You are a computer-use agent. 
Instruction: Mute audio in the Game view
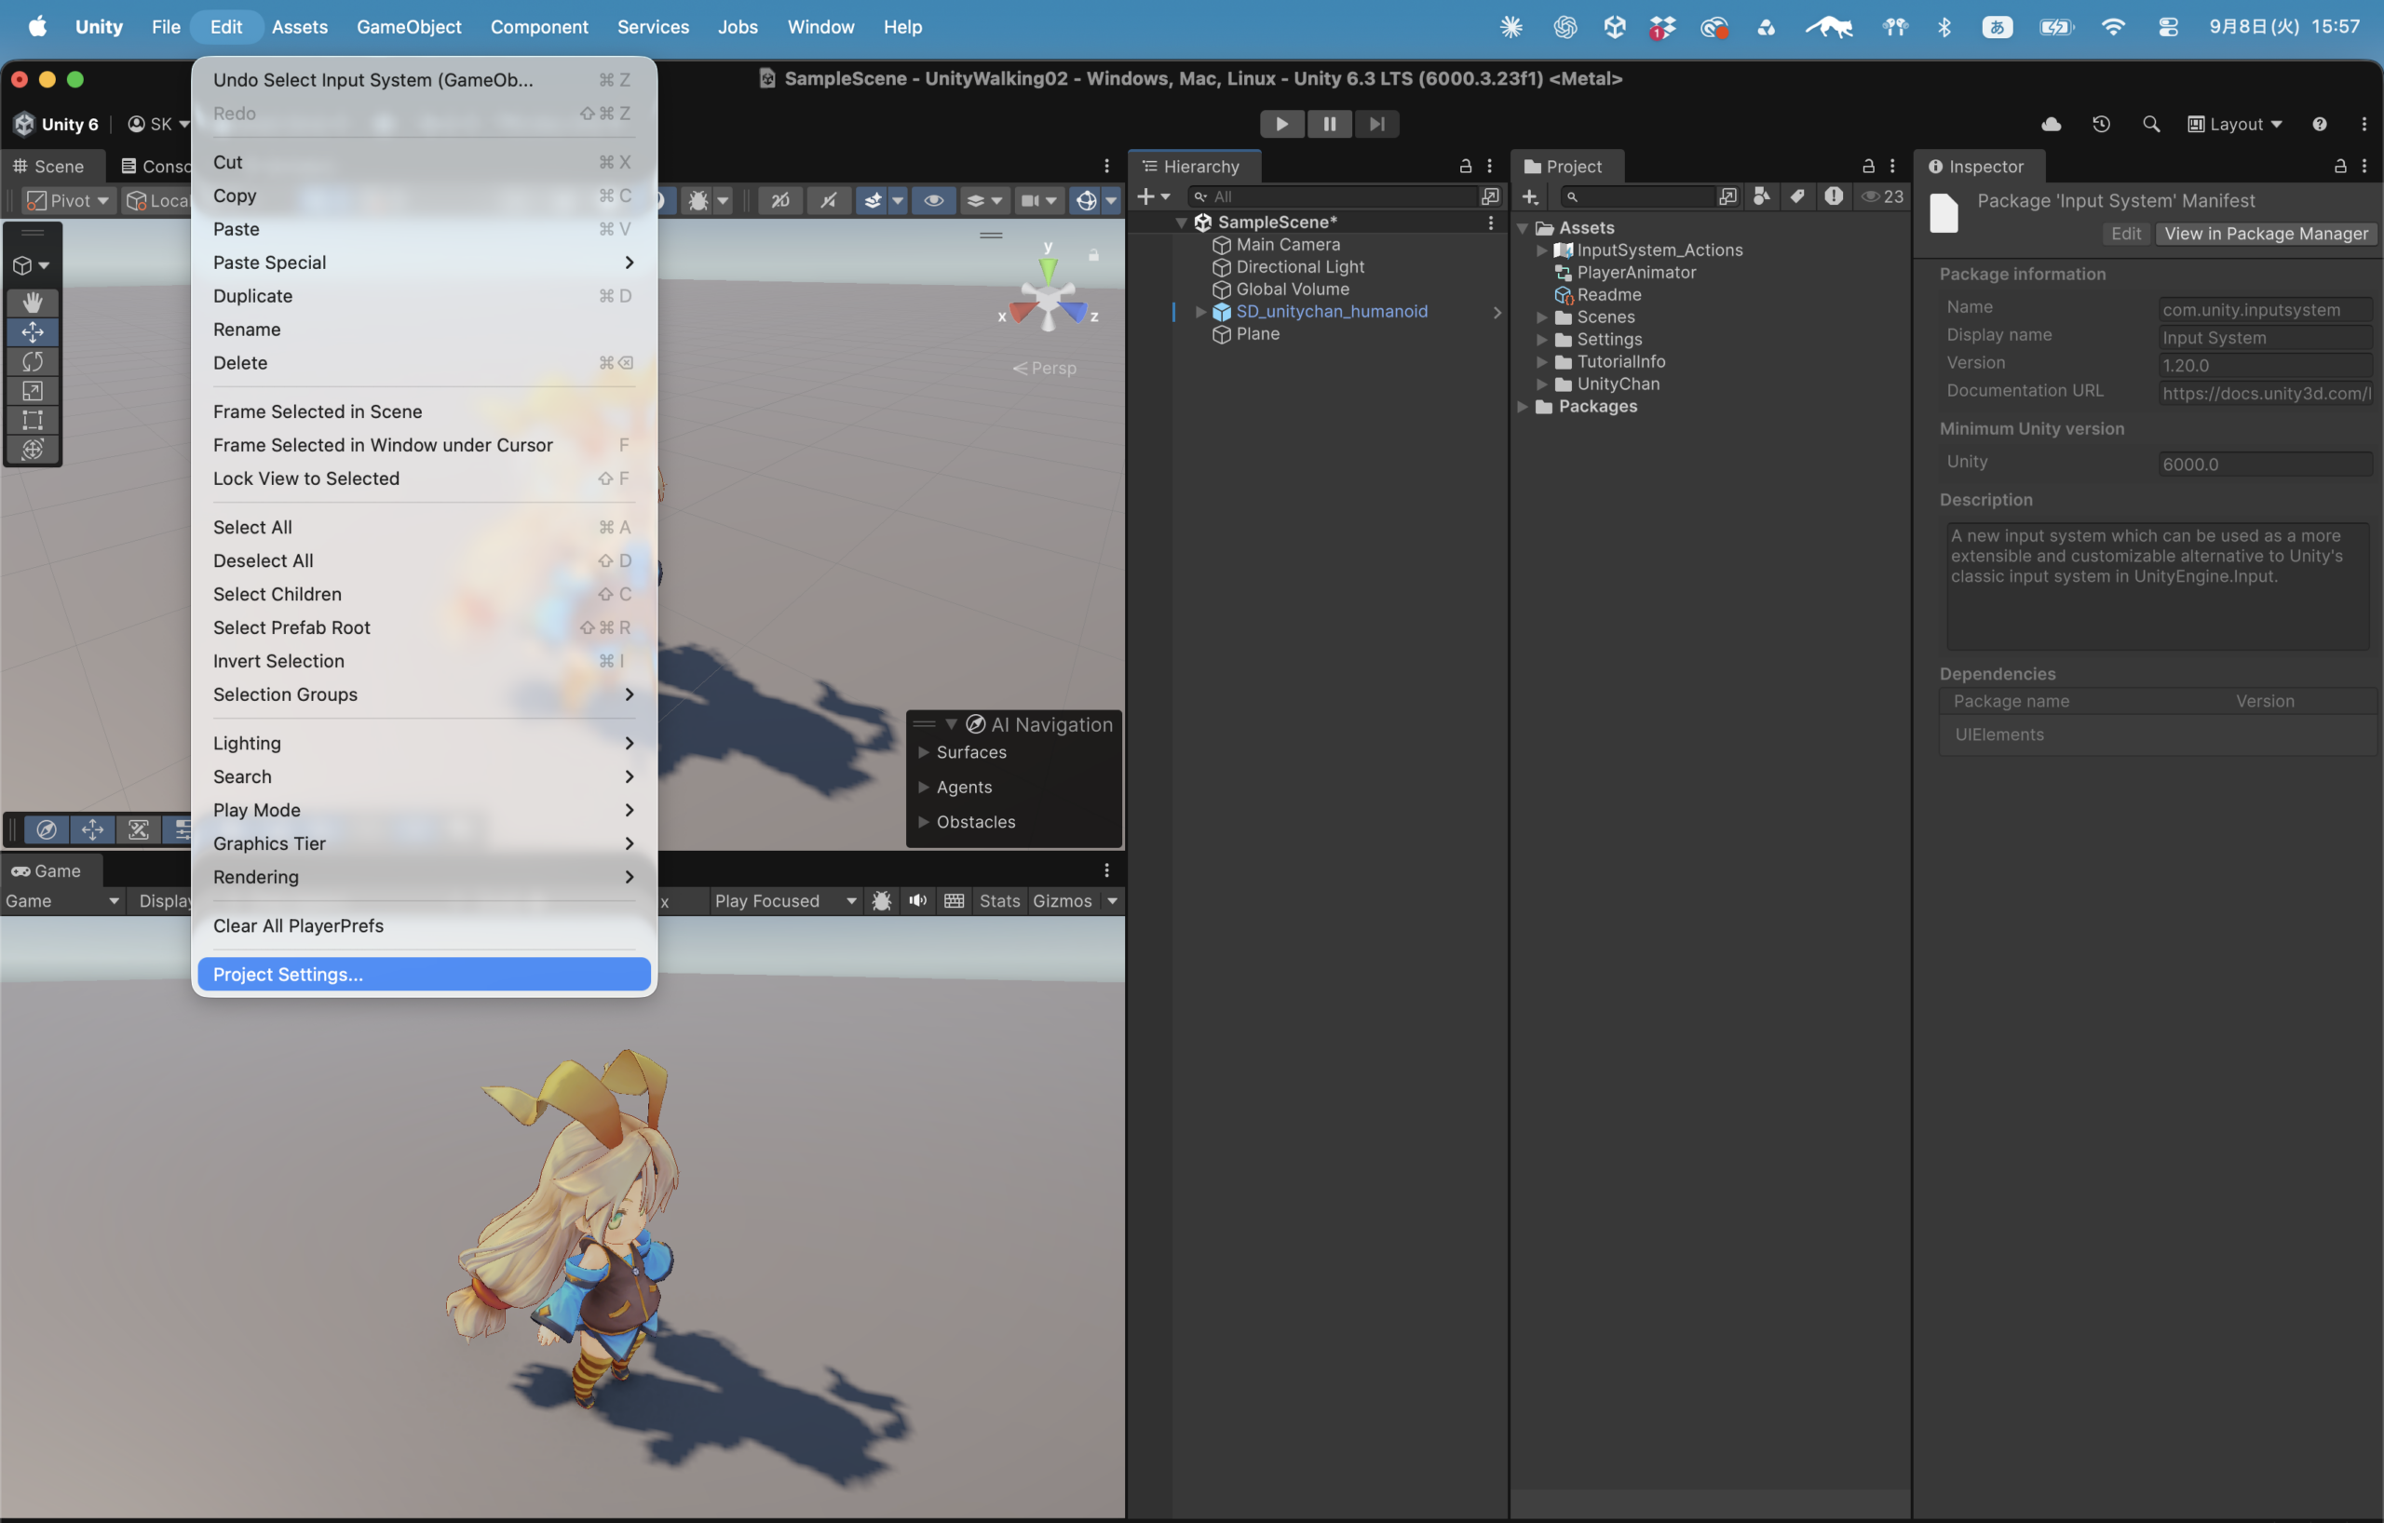click(x=918, y=900)
